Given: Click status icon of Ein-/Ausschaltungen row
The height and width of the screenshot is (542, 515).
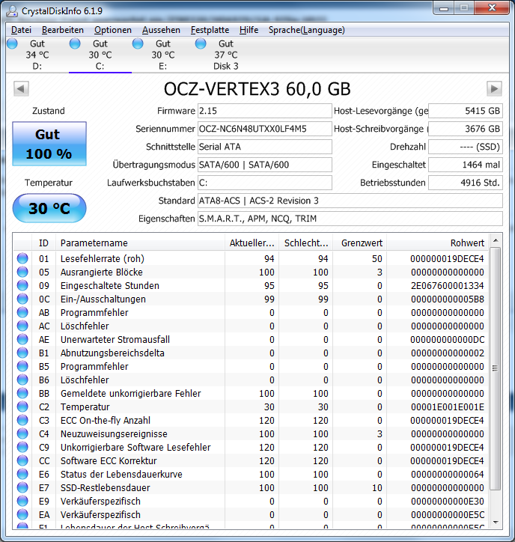Looking at the screenshot, I should (22, 299).
